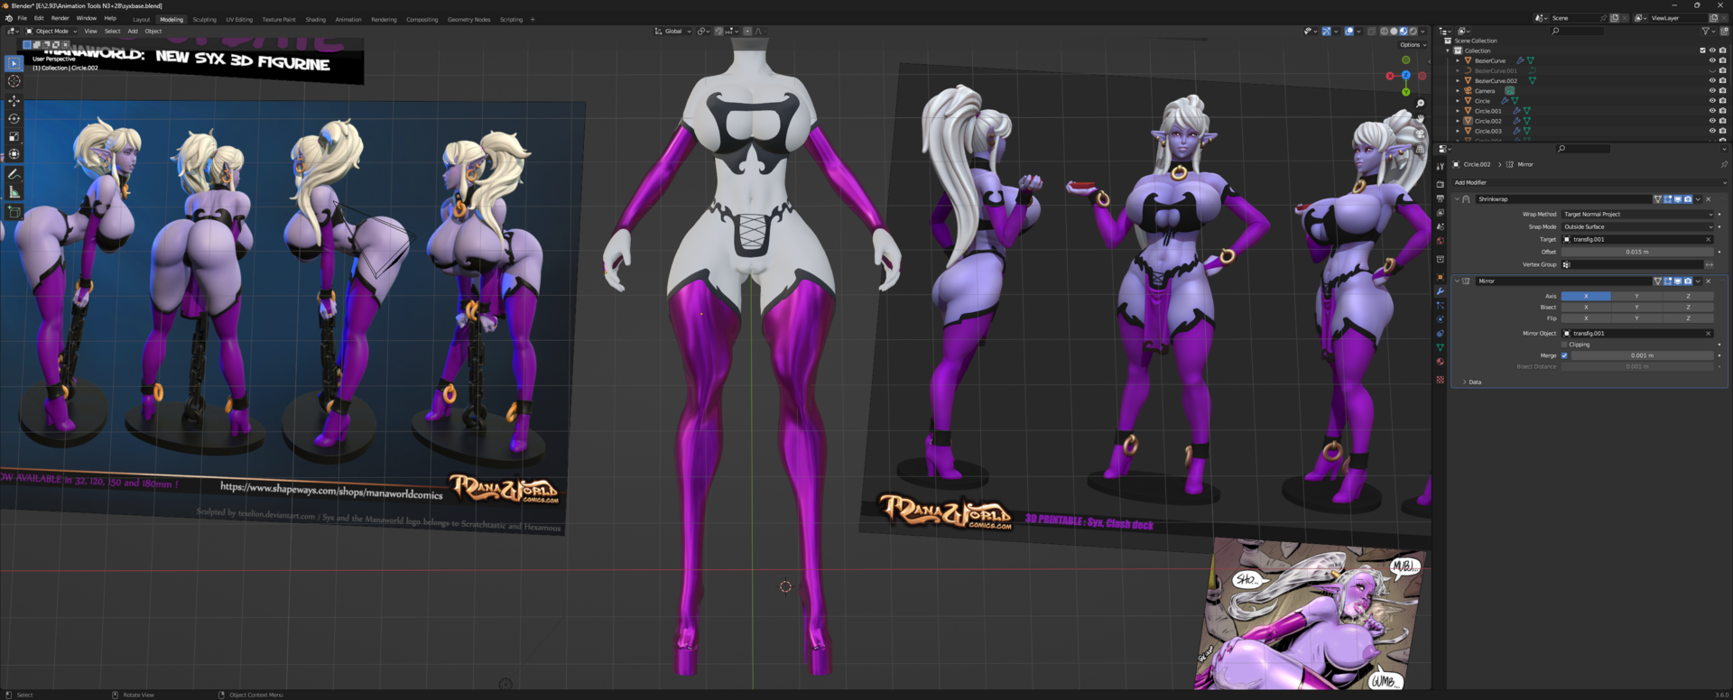This screenshot has width=1733, height=700.
Task: Open the Wrap Method dropdown
Action: coord(1636,215)
